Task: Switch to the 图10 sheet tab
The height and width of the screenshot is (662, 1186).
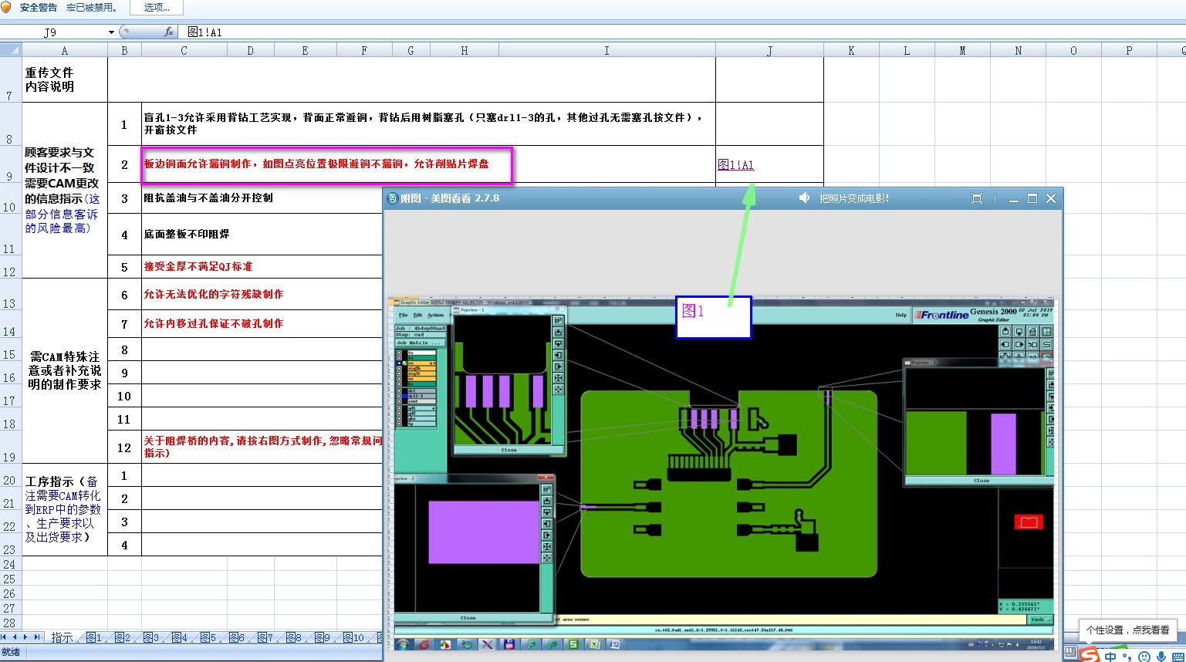Action: pos(353,637)
